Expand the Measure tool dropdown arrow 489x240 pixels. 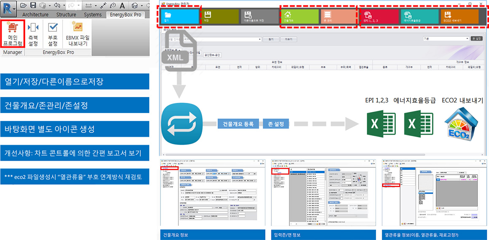tap(95, 5)
